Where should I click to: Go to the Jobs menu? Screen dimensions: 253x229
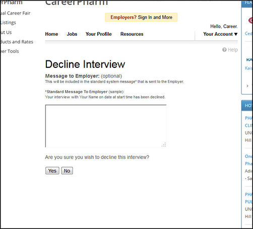point(72,34)
